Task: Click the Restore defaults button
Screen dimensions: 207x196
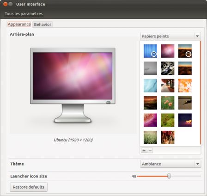Action: point(29,187)
